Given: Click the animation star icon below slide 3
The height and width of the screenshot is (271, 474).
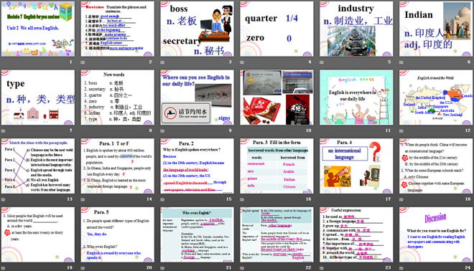Looking at the screenshot, I should (162, 62).
